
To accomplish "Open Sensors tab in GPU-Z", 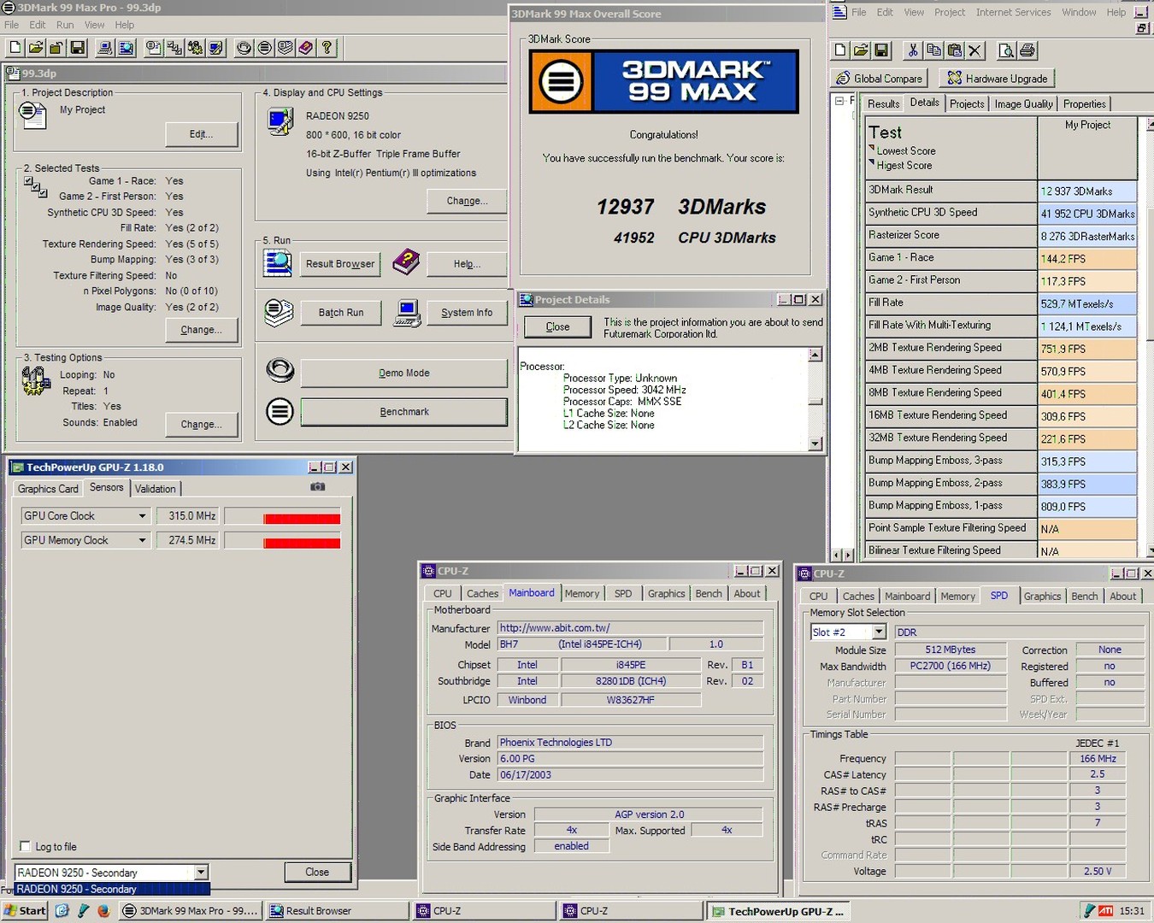I will tap(107, 487).
